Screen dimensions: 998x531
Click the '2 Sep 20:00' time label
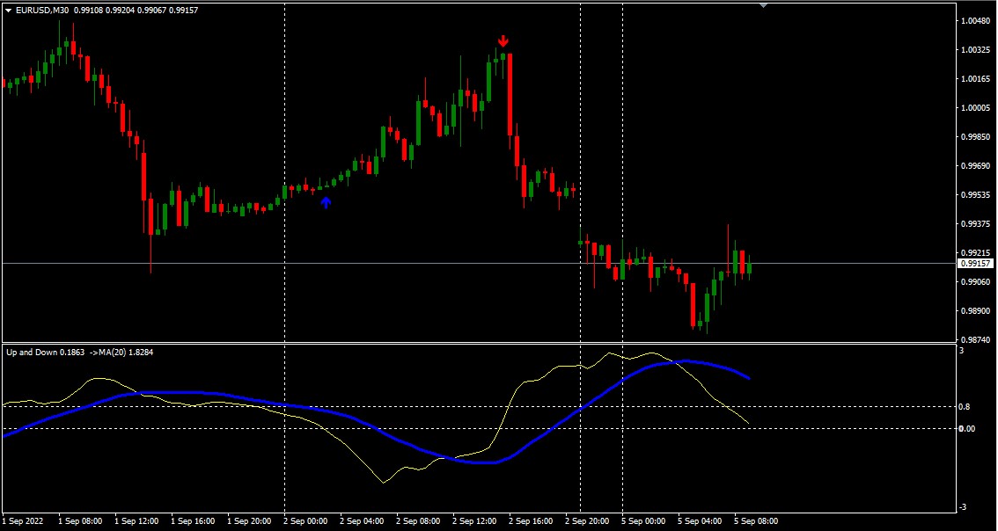(x=587, y=521)
